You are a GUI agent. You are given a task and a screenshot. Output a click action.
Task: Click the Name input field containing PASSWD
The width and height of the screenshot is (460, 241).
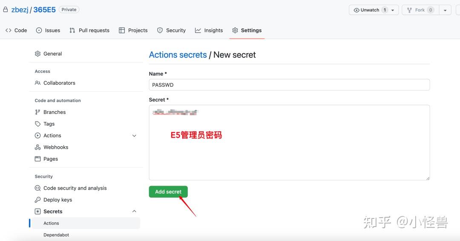pos(289,85)
